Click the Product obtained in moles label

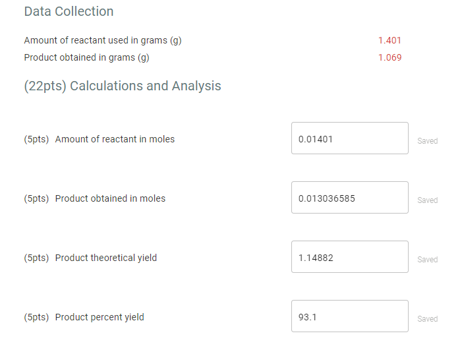tap(110, 198)
